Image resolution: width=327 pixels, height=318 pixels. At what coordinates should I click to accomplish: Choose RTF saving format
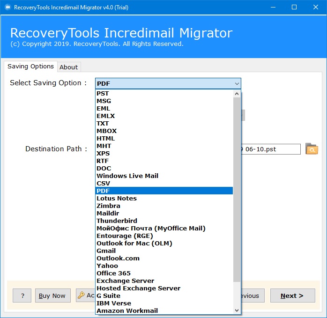(x=164, y=161)
